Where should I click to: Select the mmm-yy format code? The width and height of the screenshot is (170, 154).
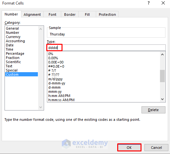coord(104,91)
